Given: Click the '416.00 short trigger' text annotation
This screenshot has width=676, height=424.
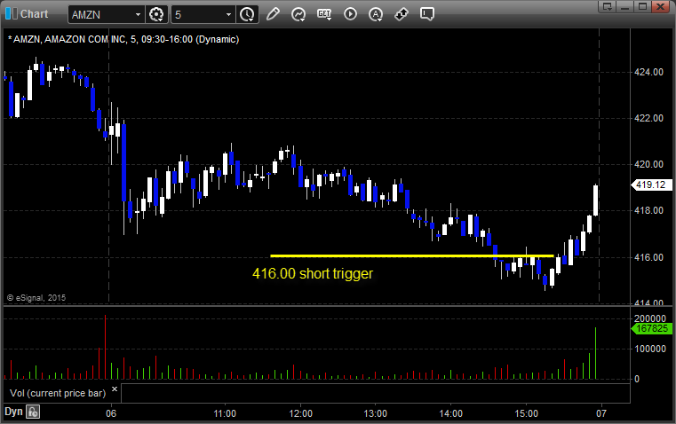Looking at the screenshot, I should (313, 274).
